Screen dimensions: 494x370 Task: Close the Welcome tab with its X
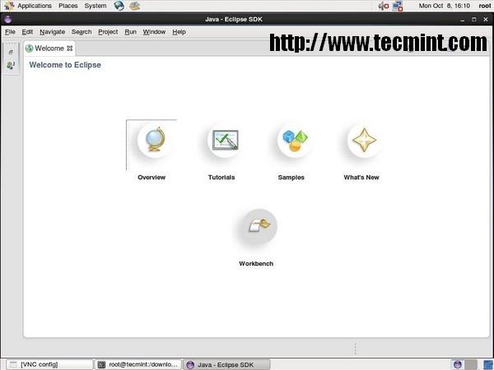click(70, 49)
